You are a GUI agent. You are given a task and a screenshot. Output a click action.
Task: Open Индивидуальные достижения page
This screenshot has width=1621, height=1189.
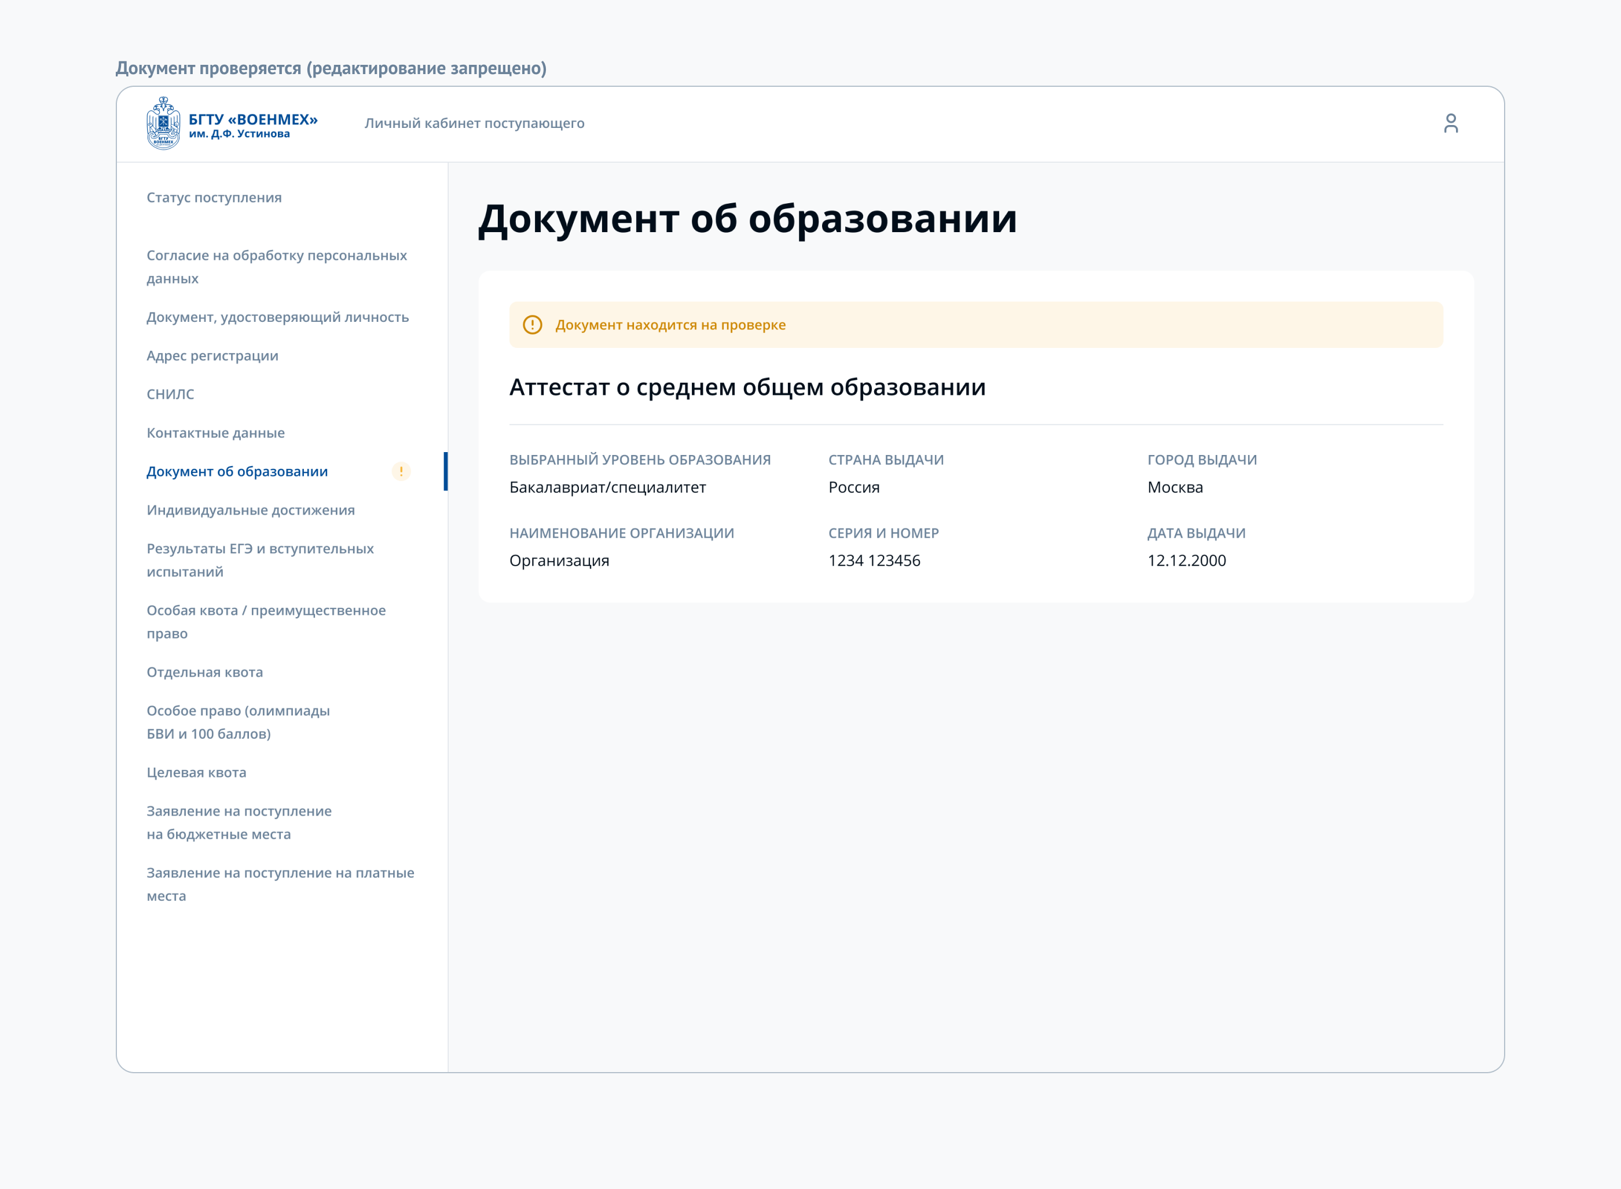point(251,509)
